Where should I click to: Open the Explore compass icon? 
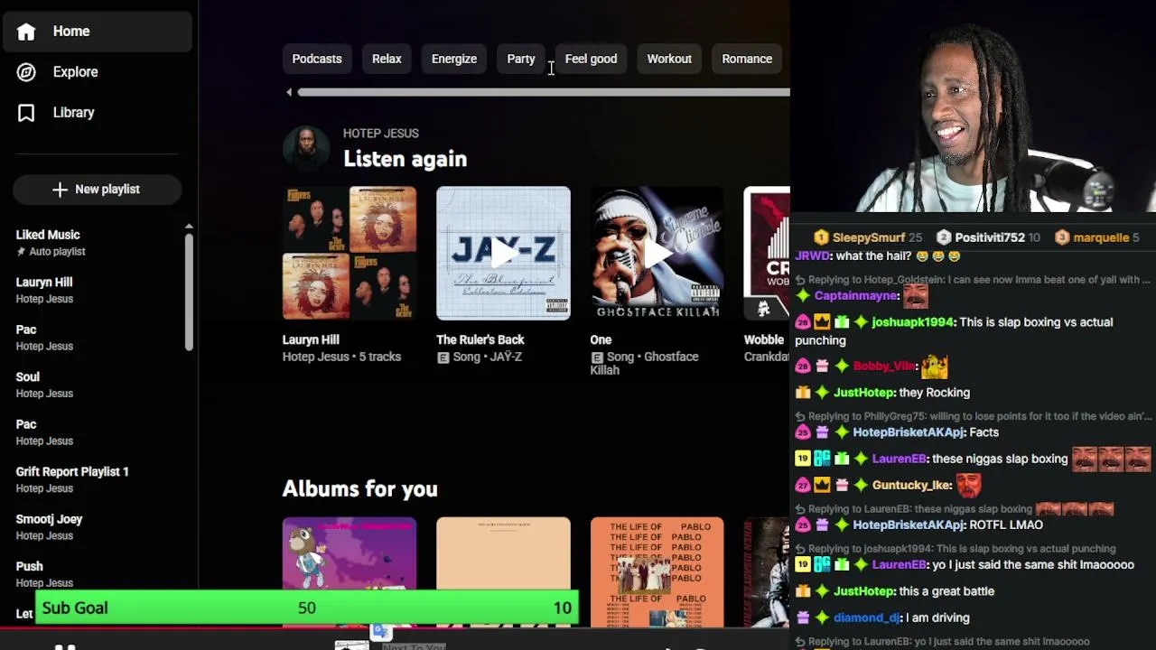click(x=26, y=72)
